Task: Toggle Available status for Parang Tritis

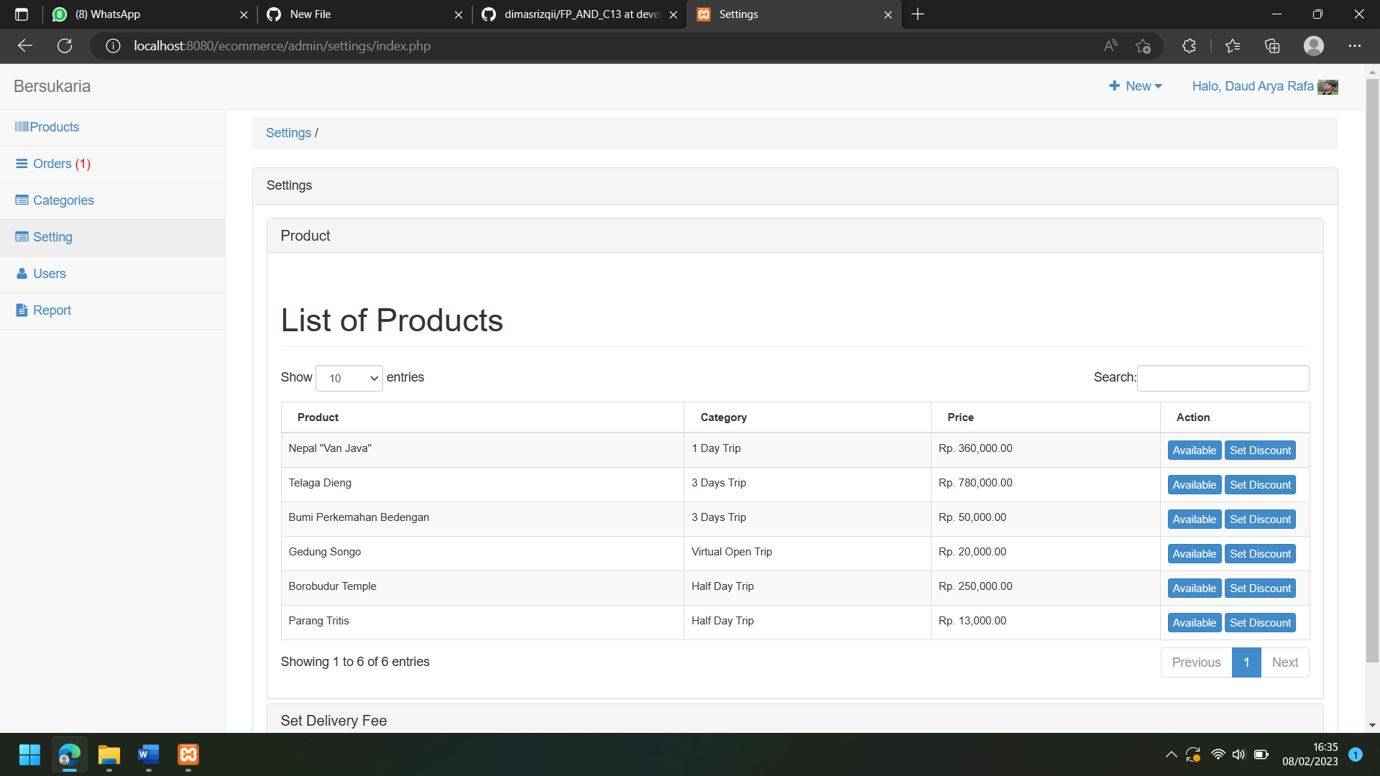Action: coord(1194,623)
